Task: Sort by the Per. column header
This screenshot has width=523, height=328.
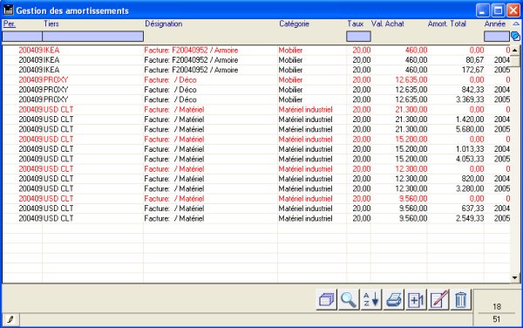Action: click(x=10, y=24)
